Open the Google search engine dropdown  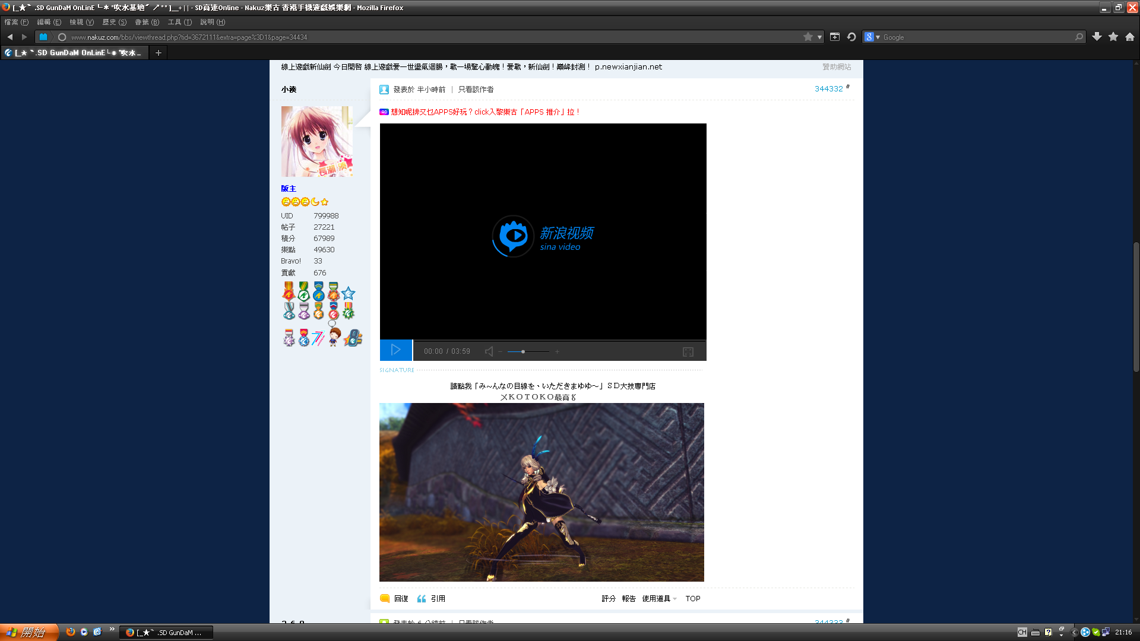click(x=873, y=37)
